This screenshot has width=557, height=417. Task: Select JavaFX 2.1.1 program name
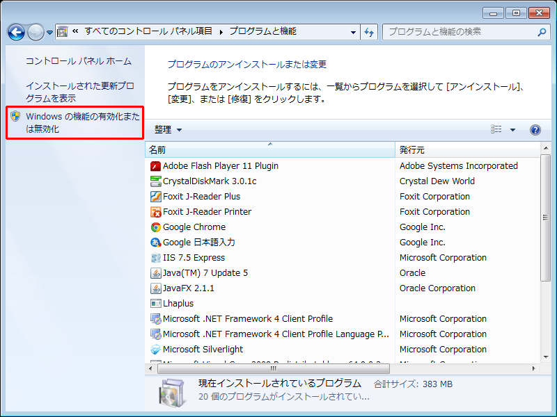pyautogui.click(x=188, y=288)
